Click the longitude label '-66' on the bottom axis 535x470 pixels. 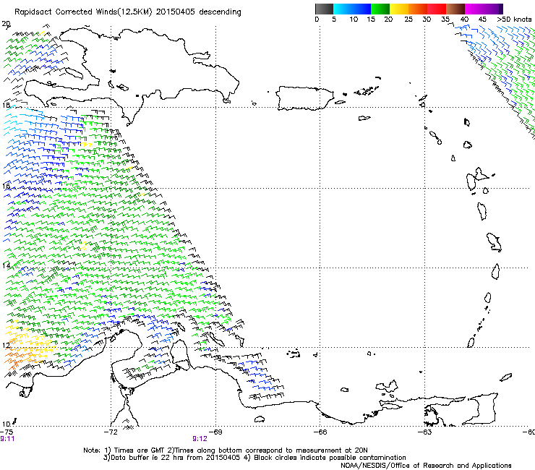(320, 432)
